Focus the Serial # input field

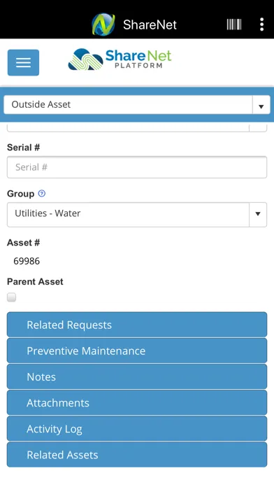click(137, 167)
